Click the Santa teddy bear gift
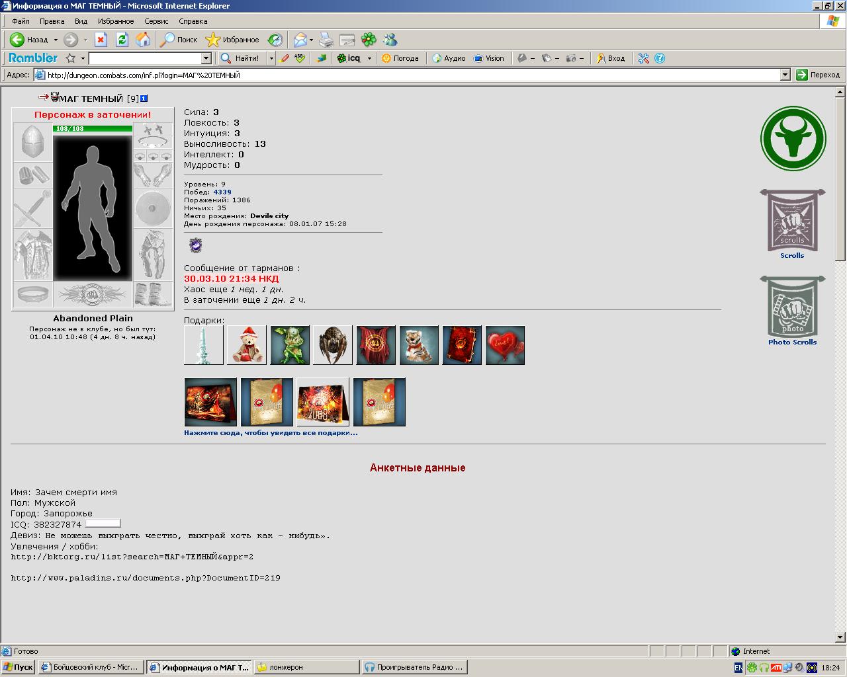 coord(247,345)
